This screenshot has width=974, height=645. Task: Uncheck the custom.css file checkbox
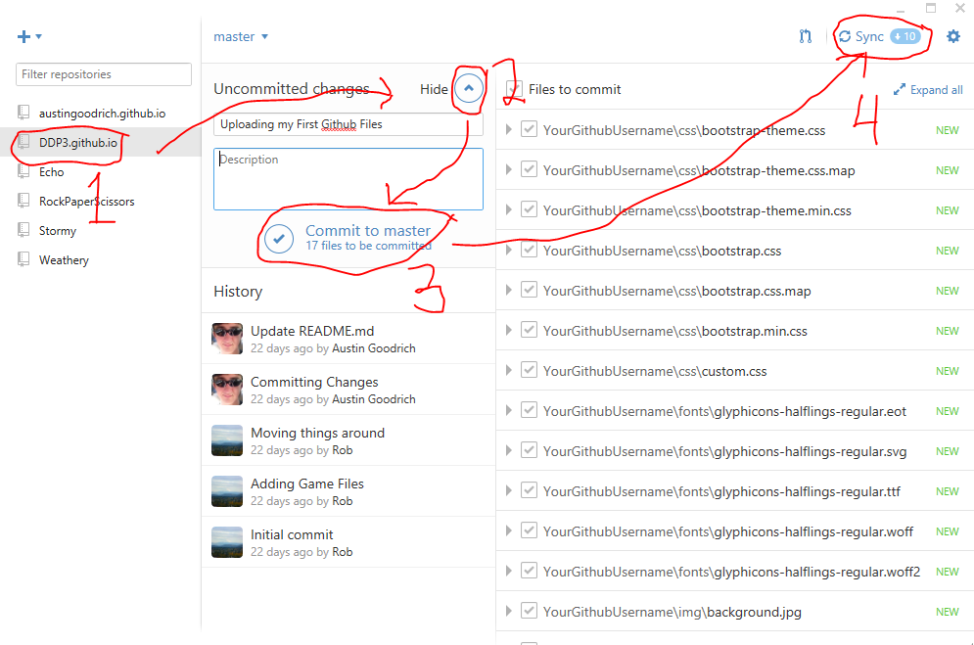click(x=530, y=371)
